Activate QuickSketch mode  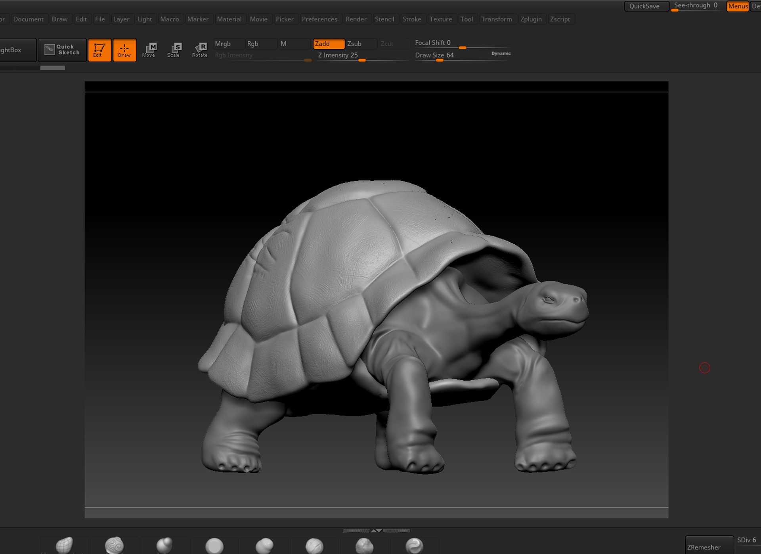(x=62, y=50)
